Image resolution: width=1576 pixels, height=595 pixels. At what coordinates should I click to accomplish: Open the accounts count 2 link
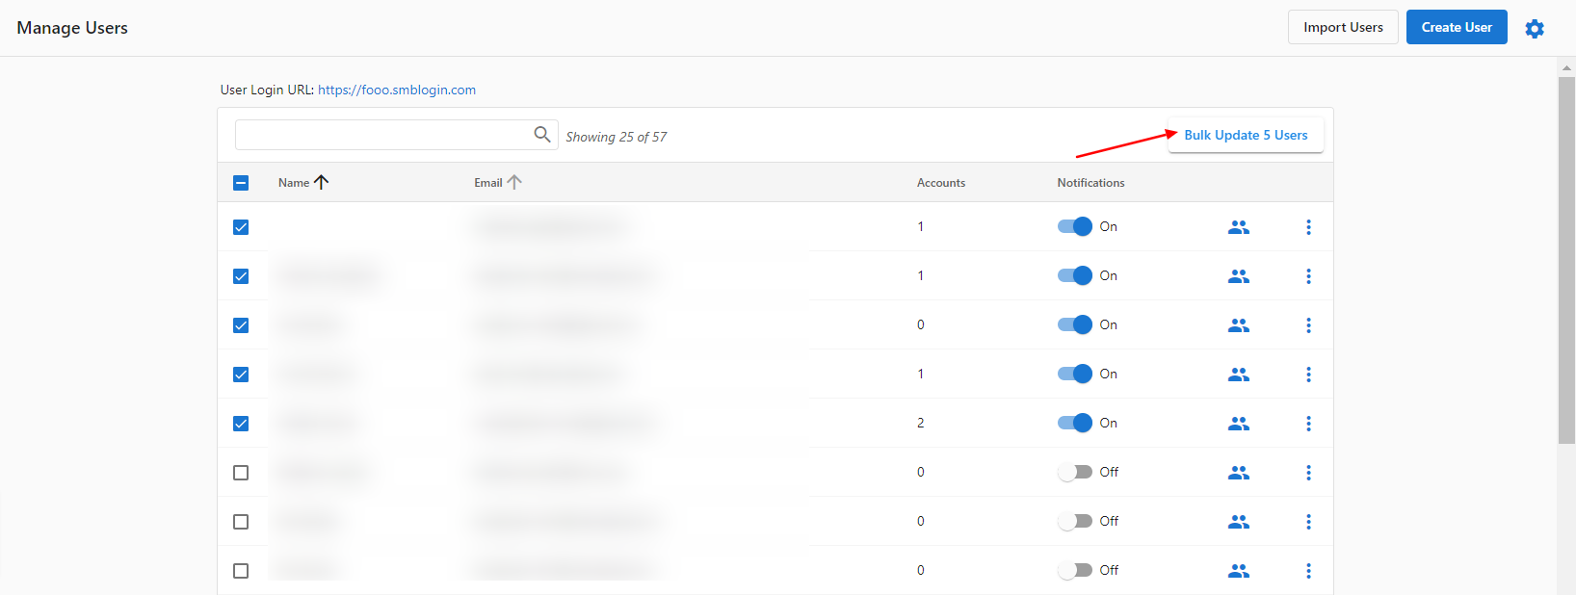coord(920,423)
